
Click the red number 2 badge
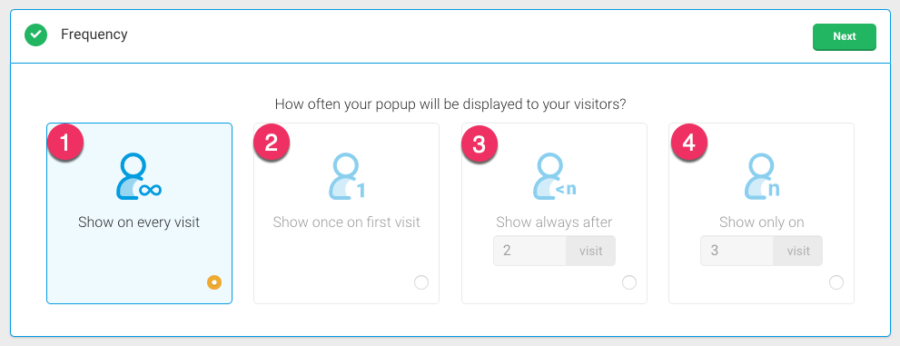pos(272,143)
